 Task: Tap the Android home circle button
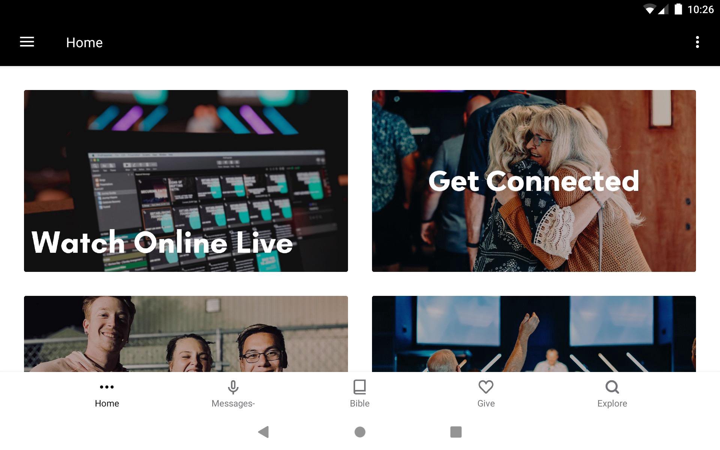tap(360, 432)
